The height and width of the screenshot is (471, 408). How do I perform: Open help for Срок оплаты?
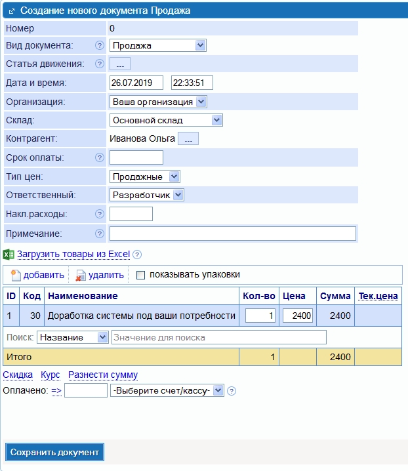(100, 157)
